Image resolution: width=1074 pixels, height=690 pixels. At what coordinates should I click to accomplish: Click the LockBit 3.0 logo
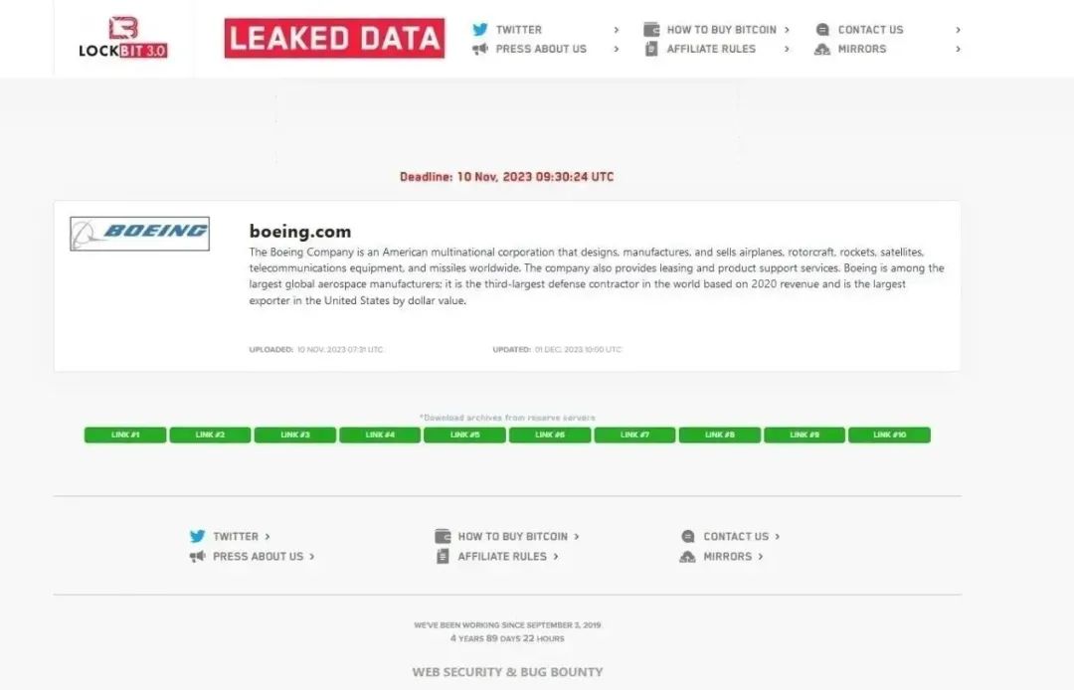click(123, 37)
